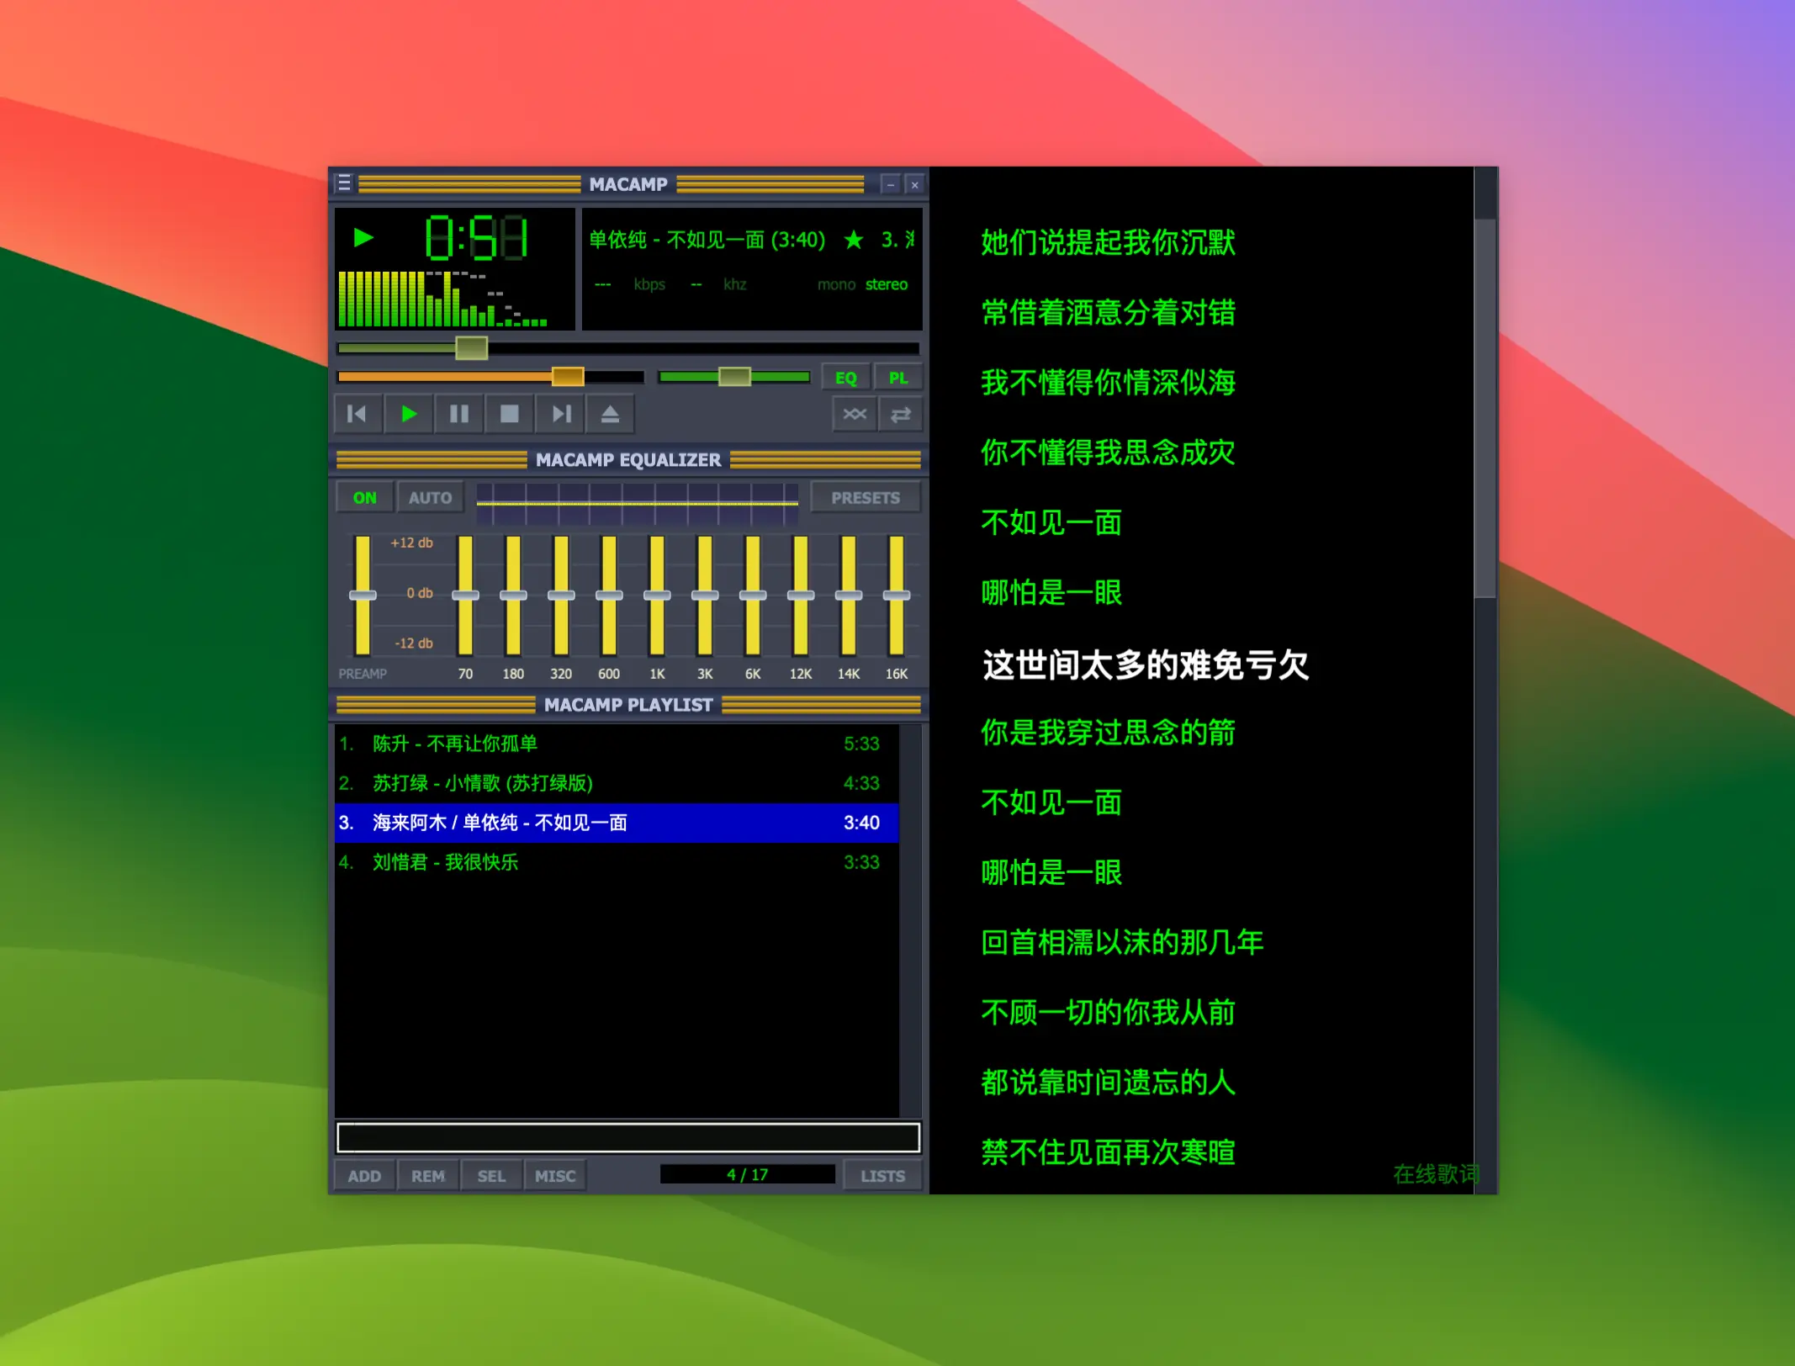Click the playlist search input field
The height and width of the screenshot is (1366, 1795).
[628, 1137]
